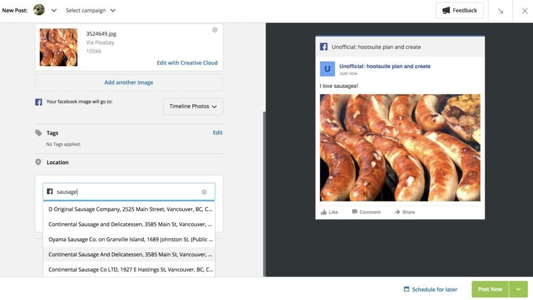Image resolution: width=533 pixels, height=300 pixels.
Task: Click the Post Now button
Action: tap(490, 289)
